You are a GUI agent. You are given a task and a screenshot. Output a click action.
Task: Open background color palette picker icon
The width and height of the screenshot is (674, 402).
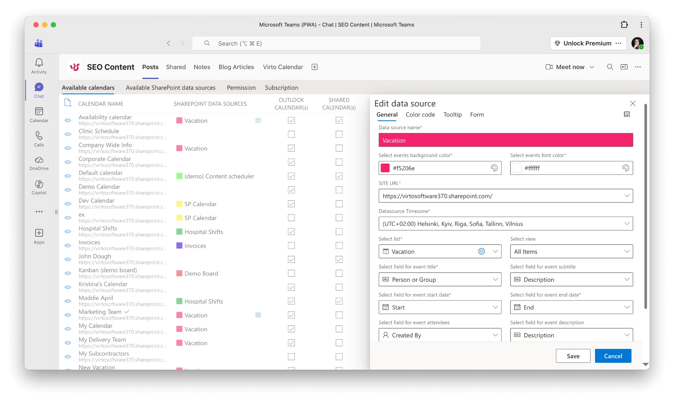tap(494, 168)
